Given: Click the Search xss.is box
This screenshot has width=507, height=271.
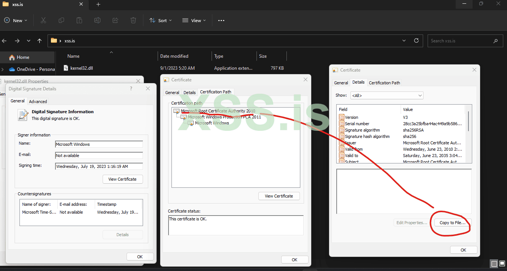Looking at the screenshot, I should point(465,40).
